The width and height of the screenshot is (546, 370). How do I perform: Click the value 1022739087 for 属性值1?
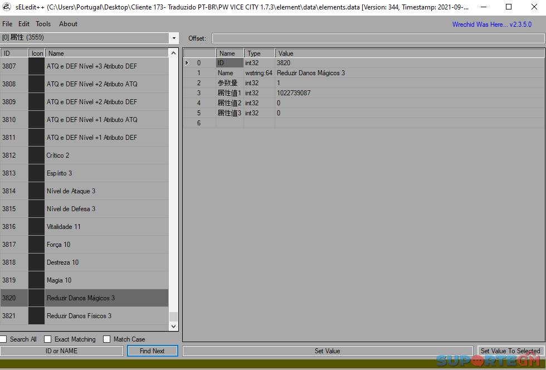[x=410, y=93]
